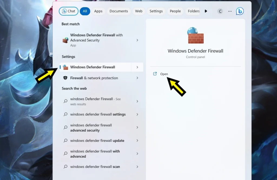Click the Advanced Security app firewall icon
Screen dimensions: 277x180
point(65,40)
